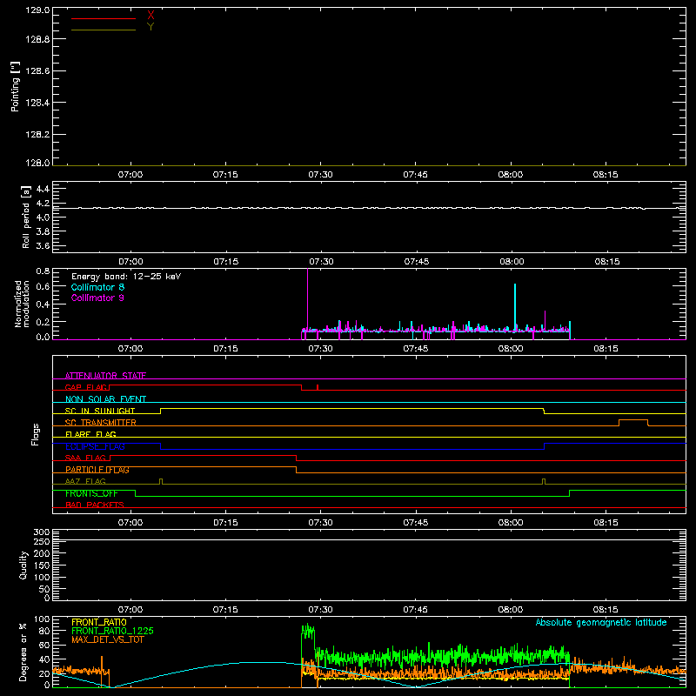
Task: Click the 08:00 tick label under Roll period plot
Action: [x=512, y=262]
